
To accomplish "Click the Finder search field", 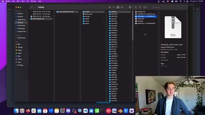I will (169, 7).
